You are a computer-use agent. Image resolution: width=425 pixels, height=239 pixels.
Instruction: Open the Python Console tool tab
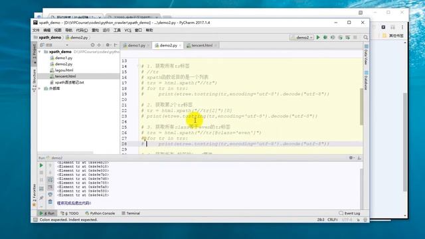[x=100, y=213]
